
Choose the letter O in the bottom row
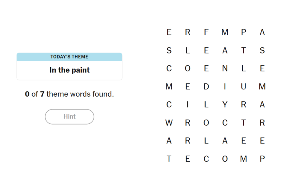coord(225,159)
